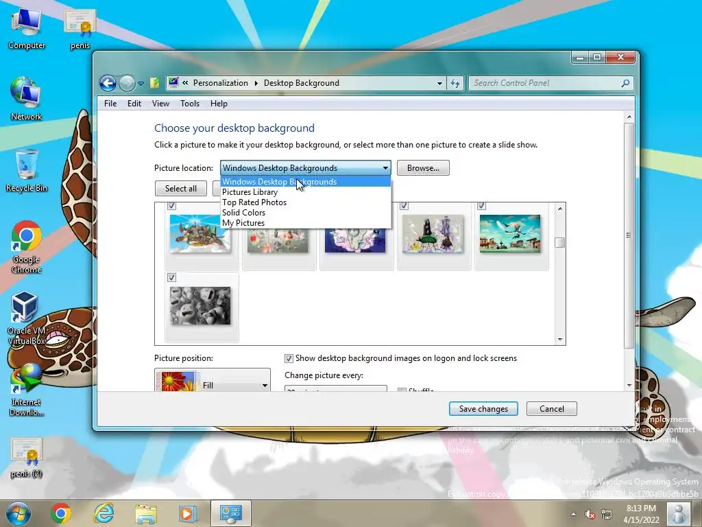Click Save changes
Viewport: 702px width, 527px height.
483,409
